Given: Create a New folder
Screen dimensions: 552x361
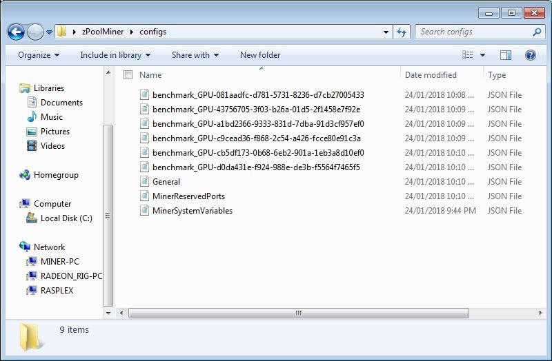Looking at the screenshot, I should pos(260,55).
